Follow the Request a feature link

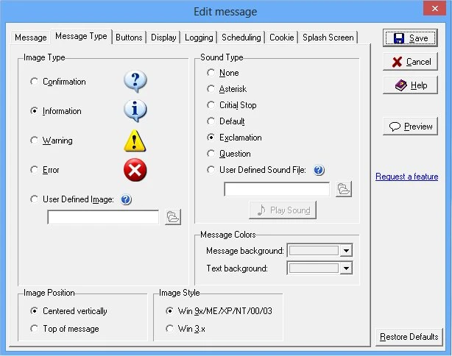(x=406, y=177)
